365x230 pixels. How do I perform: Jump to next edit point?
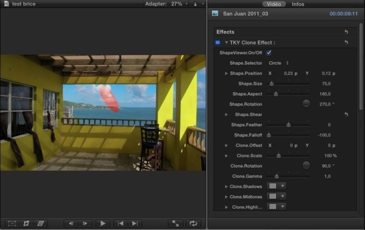[135, 223]
